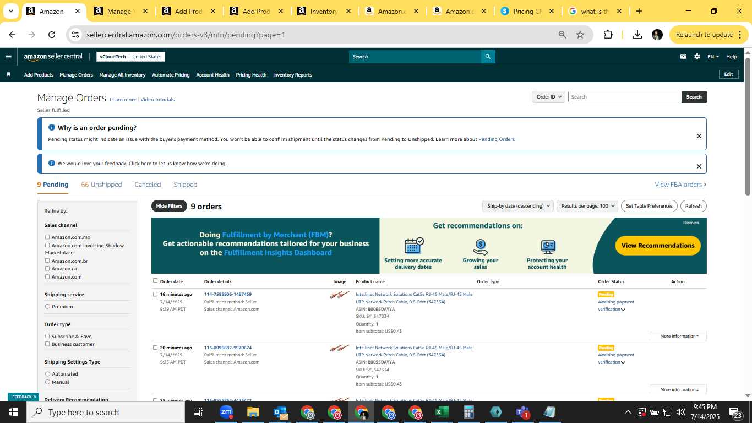Bookmark this page with the star icon

click(x=580, y=35)
